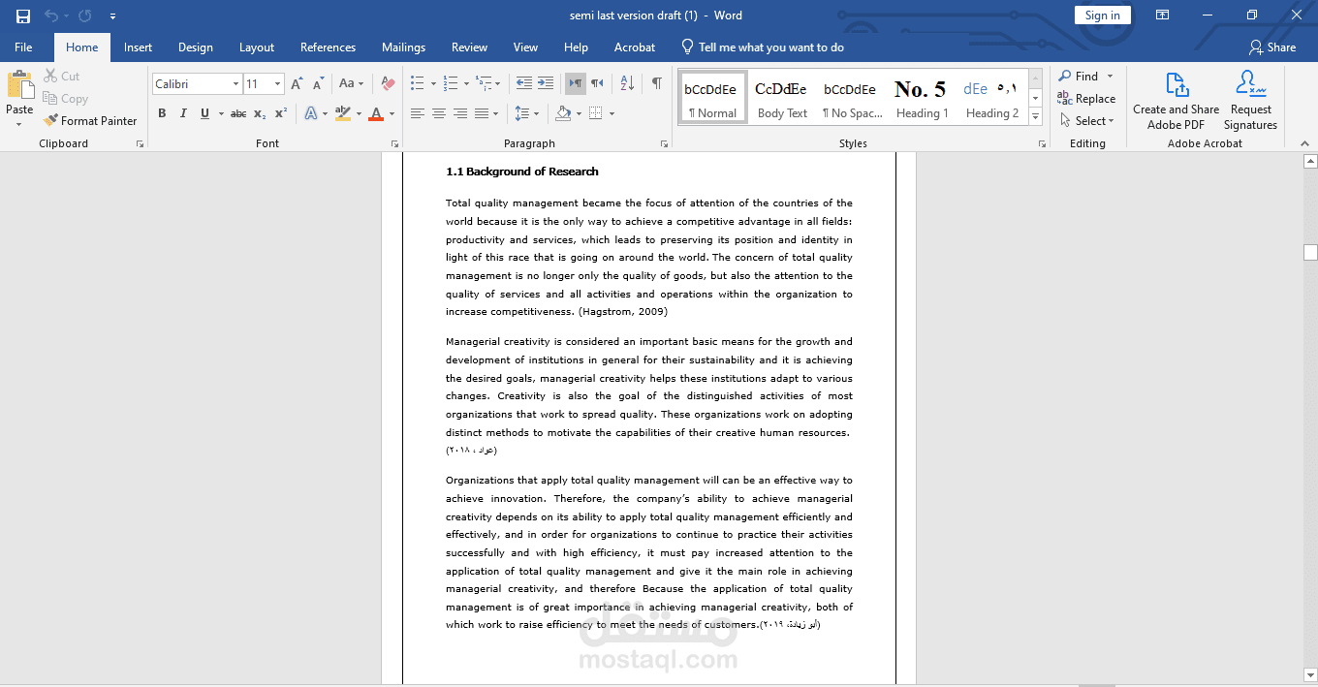1318x687 pixels.
Task: Switch to the References tab
Action: (328, 47)
